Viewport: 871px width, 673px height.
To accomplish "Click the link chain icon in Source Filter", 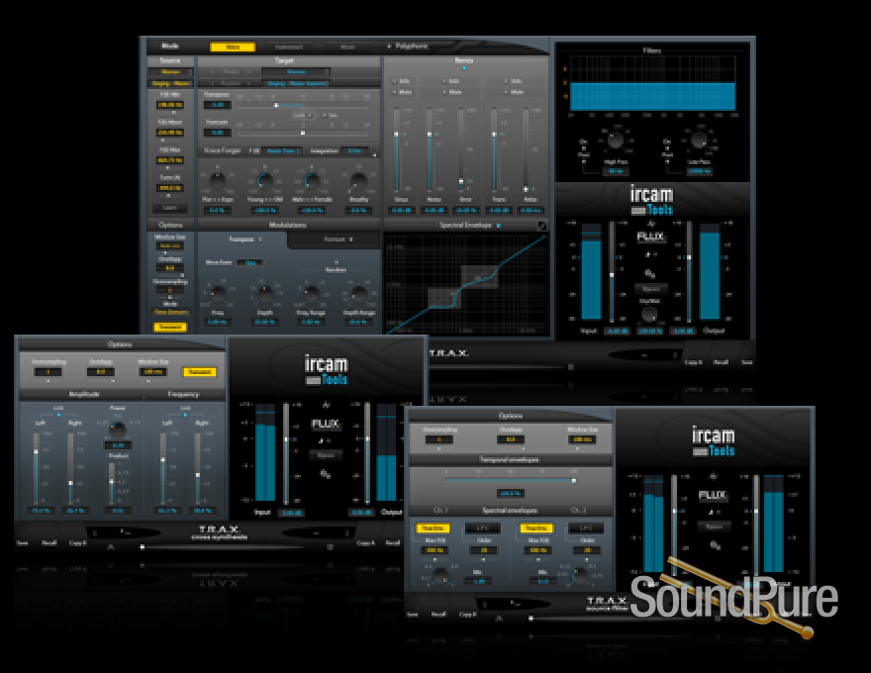I will tap(715, 545).
